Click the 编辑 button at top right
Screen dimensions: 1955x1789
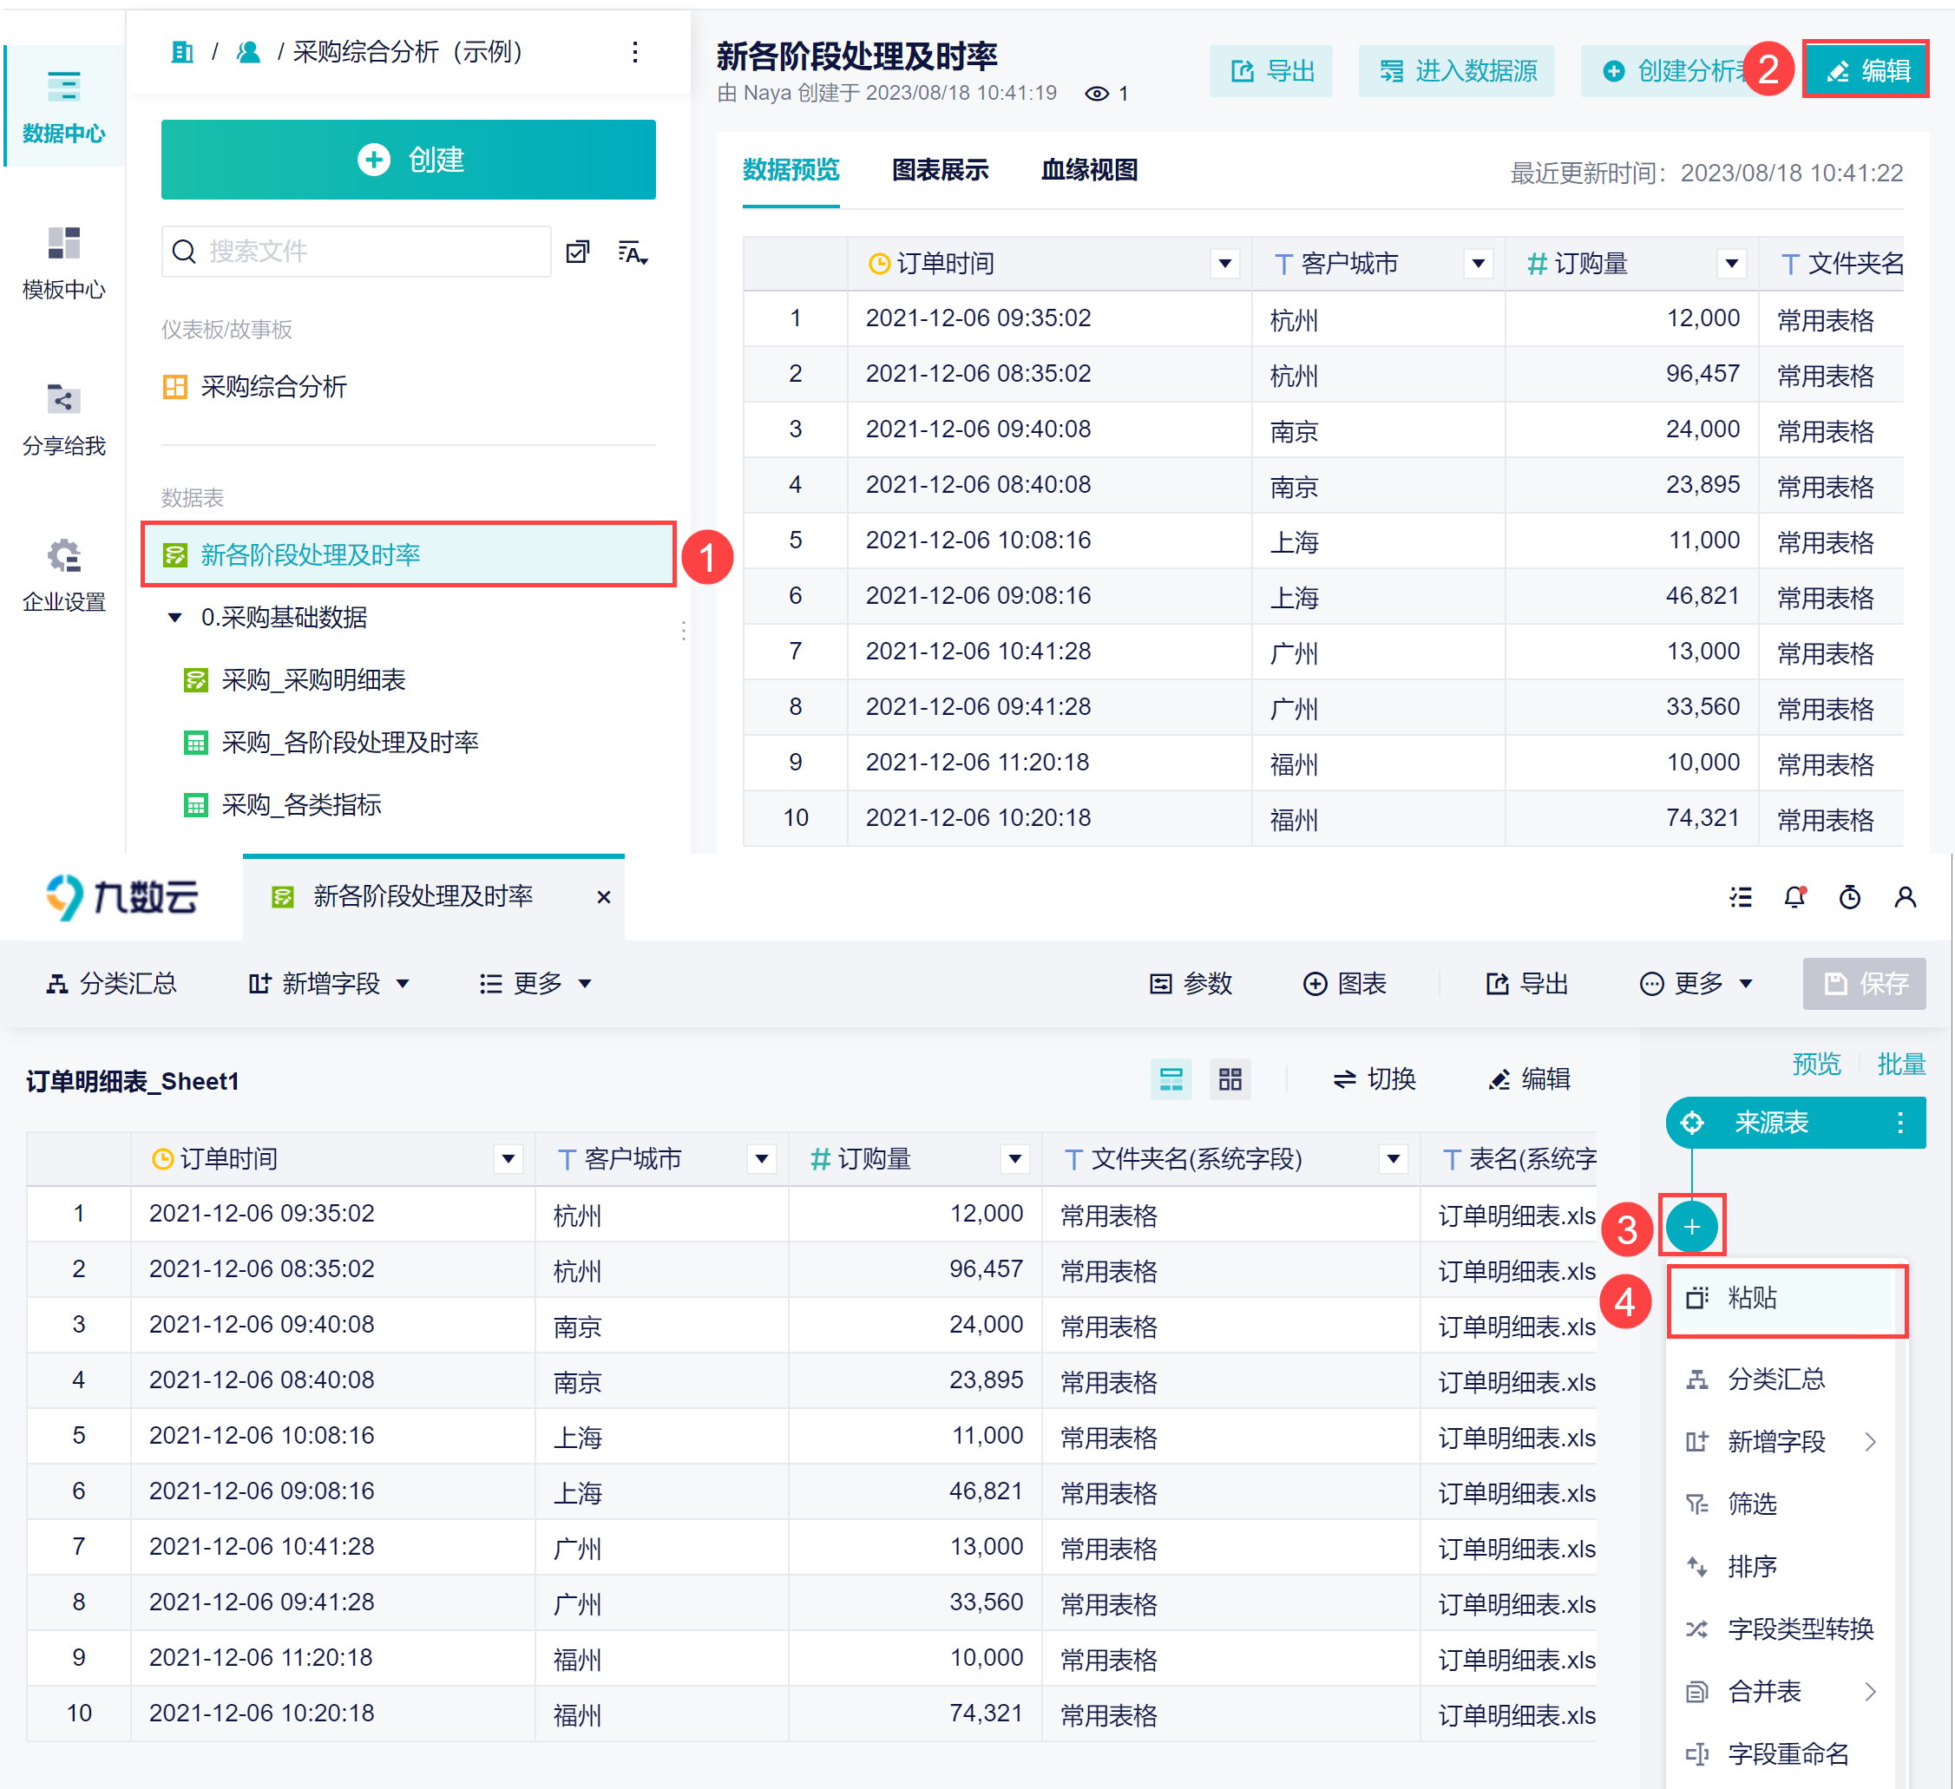coord(1866,69)
